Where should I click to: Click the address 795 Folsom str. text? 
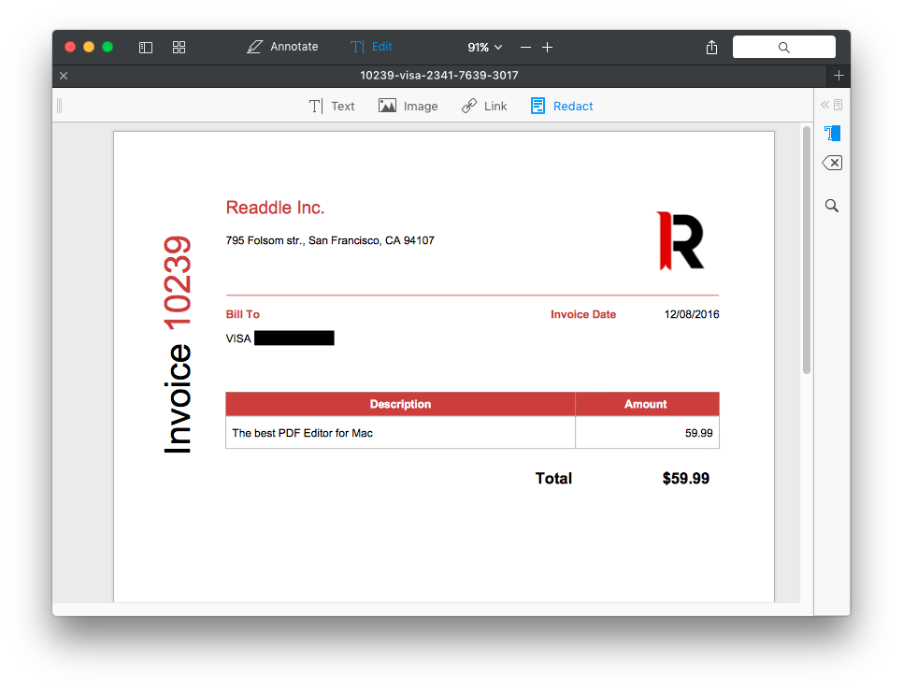coord(330,240)
